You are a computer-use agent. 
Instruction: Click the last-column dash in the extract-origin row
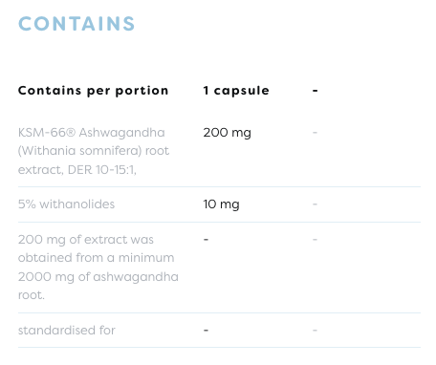click(315, 239)
